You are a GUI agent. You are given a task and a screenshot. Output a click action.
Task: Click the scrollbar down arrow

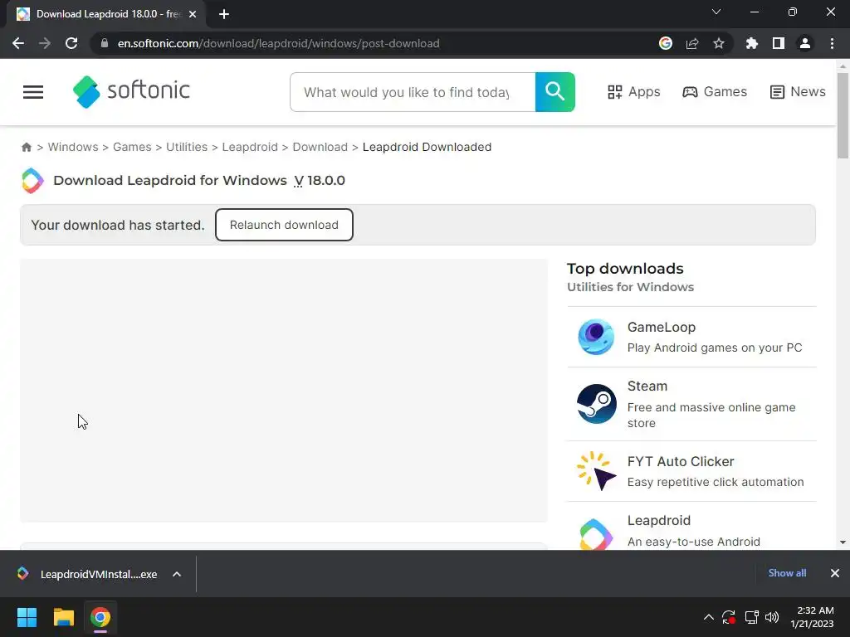point(843,542)
